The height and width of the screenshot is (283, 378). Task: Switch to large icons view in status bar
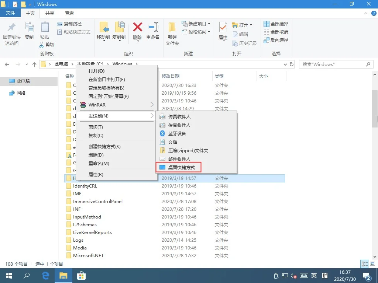pos(372,264)
